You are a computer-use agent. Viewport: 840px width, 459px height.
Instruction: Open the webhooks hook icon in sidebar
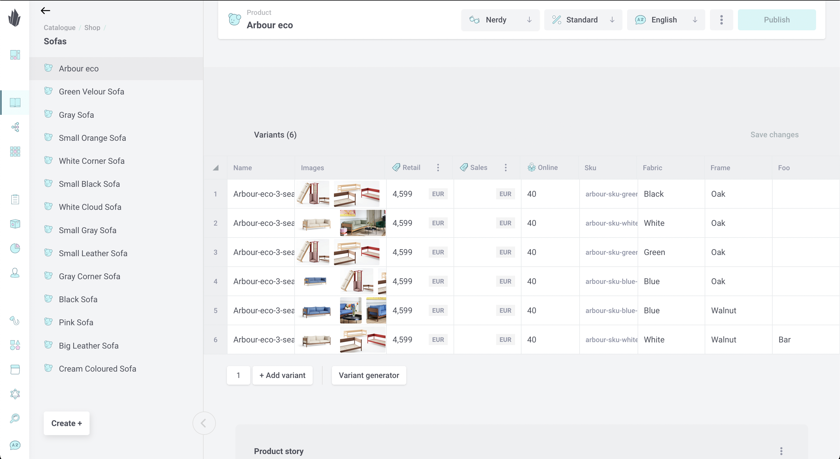click(15, 321)
